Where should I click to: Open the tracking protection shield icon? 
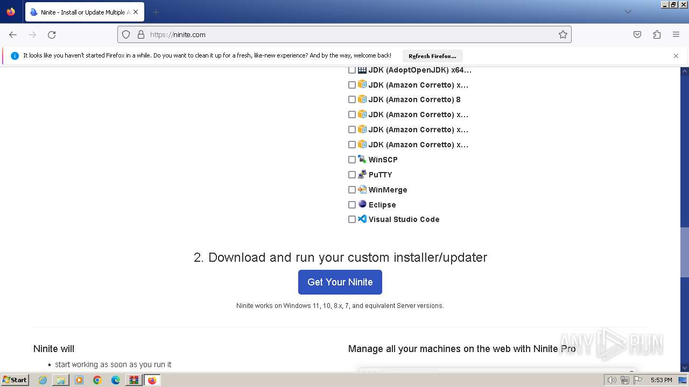pyautogui.click(x=126, y=34)
